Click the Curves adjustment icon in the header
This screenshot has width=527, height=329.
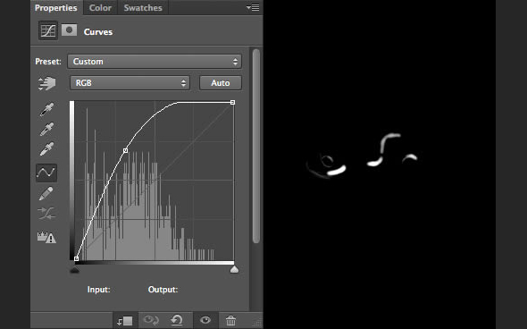coord(48,30)
